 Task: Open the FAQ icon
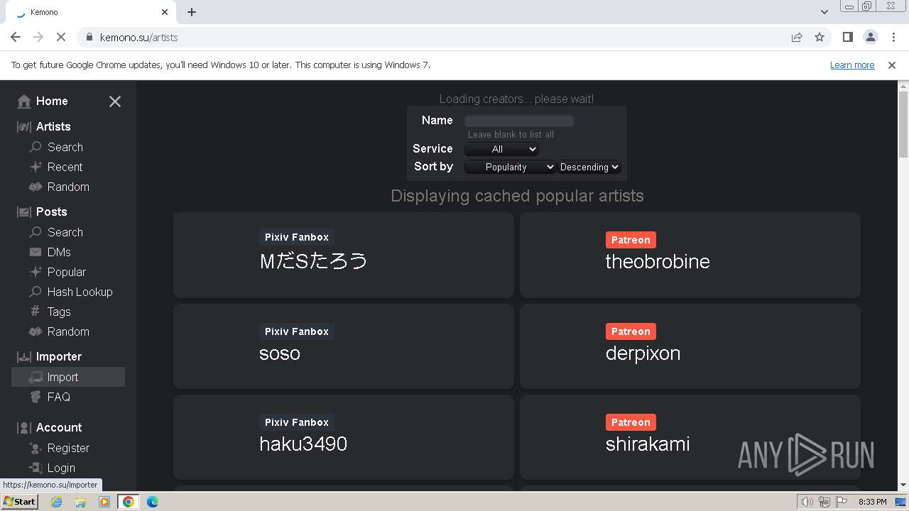[36, 397]
